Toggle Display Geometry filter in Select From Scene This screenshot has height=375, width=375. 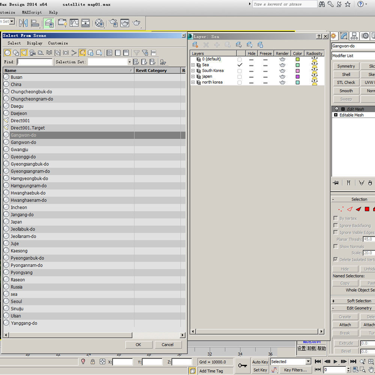click(x=7, y=52)
